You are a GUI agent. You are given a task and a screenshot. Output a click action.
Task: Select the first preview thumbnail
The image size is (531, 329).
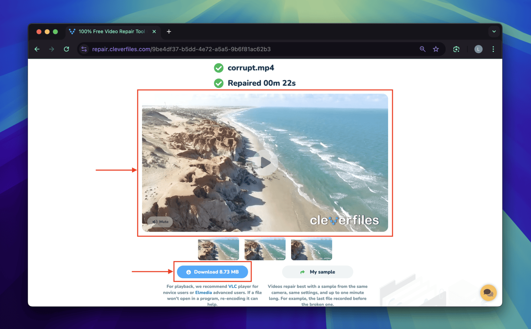coord(218,249)
